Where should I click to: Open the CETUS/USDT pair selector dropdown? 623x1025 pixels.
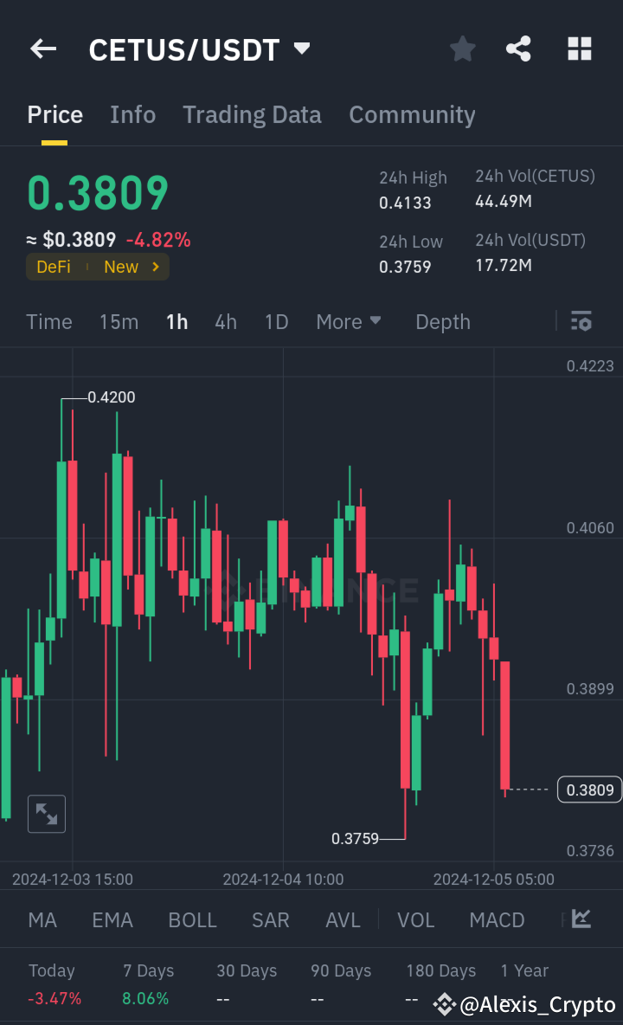click(301, 48)
